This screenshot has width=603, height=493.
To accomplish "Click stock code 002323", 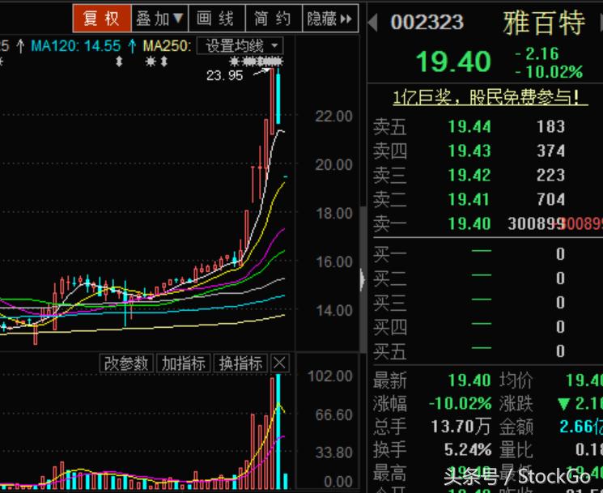I will point(427,23).
